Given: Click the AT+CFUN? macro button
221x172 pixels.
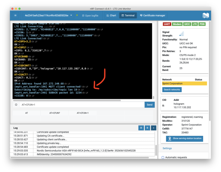Looking at the screenshot, I should (x=54, y=113).
